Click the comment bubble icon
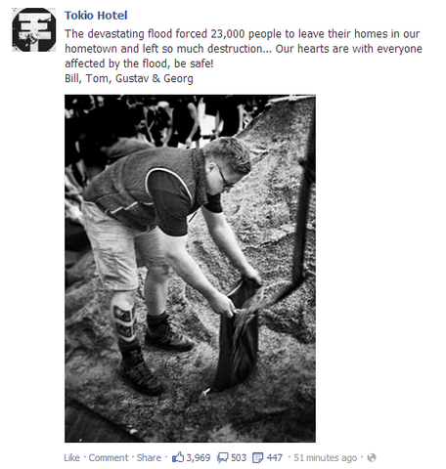The height and width of the screenshot is (469, 446). (x=223, y=457)
